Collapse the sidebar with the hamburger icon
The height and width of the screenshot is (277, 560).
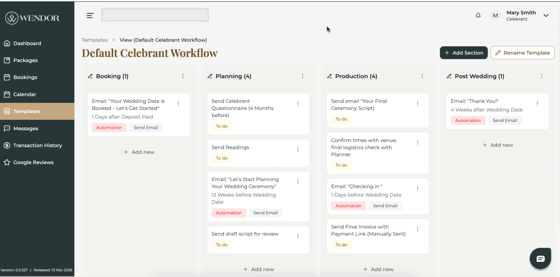(90, 15)
